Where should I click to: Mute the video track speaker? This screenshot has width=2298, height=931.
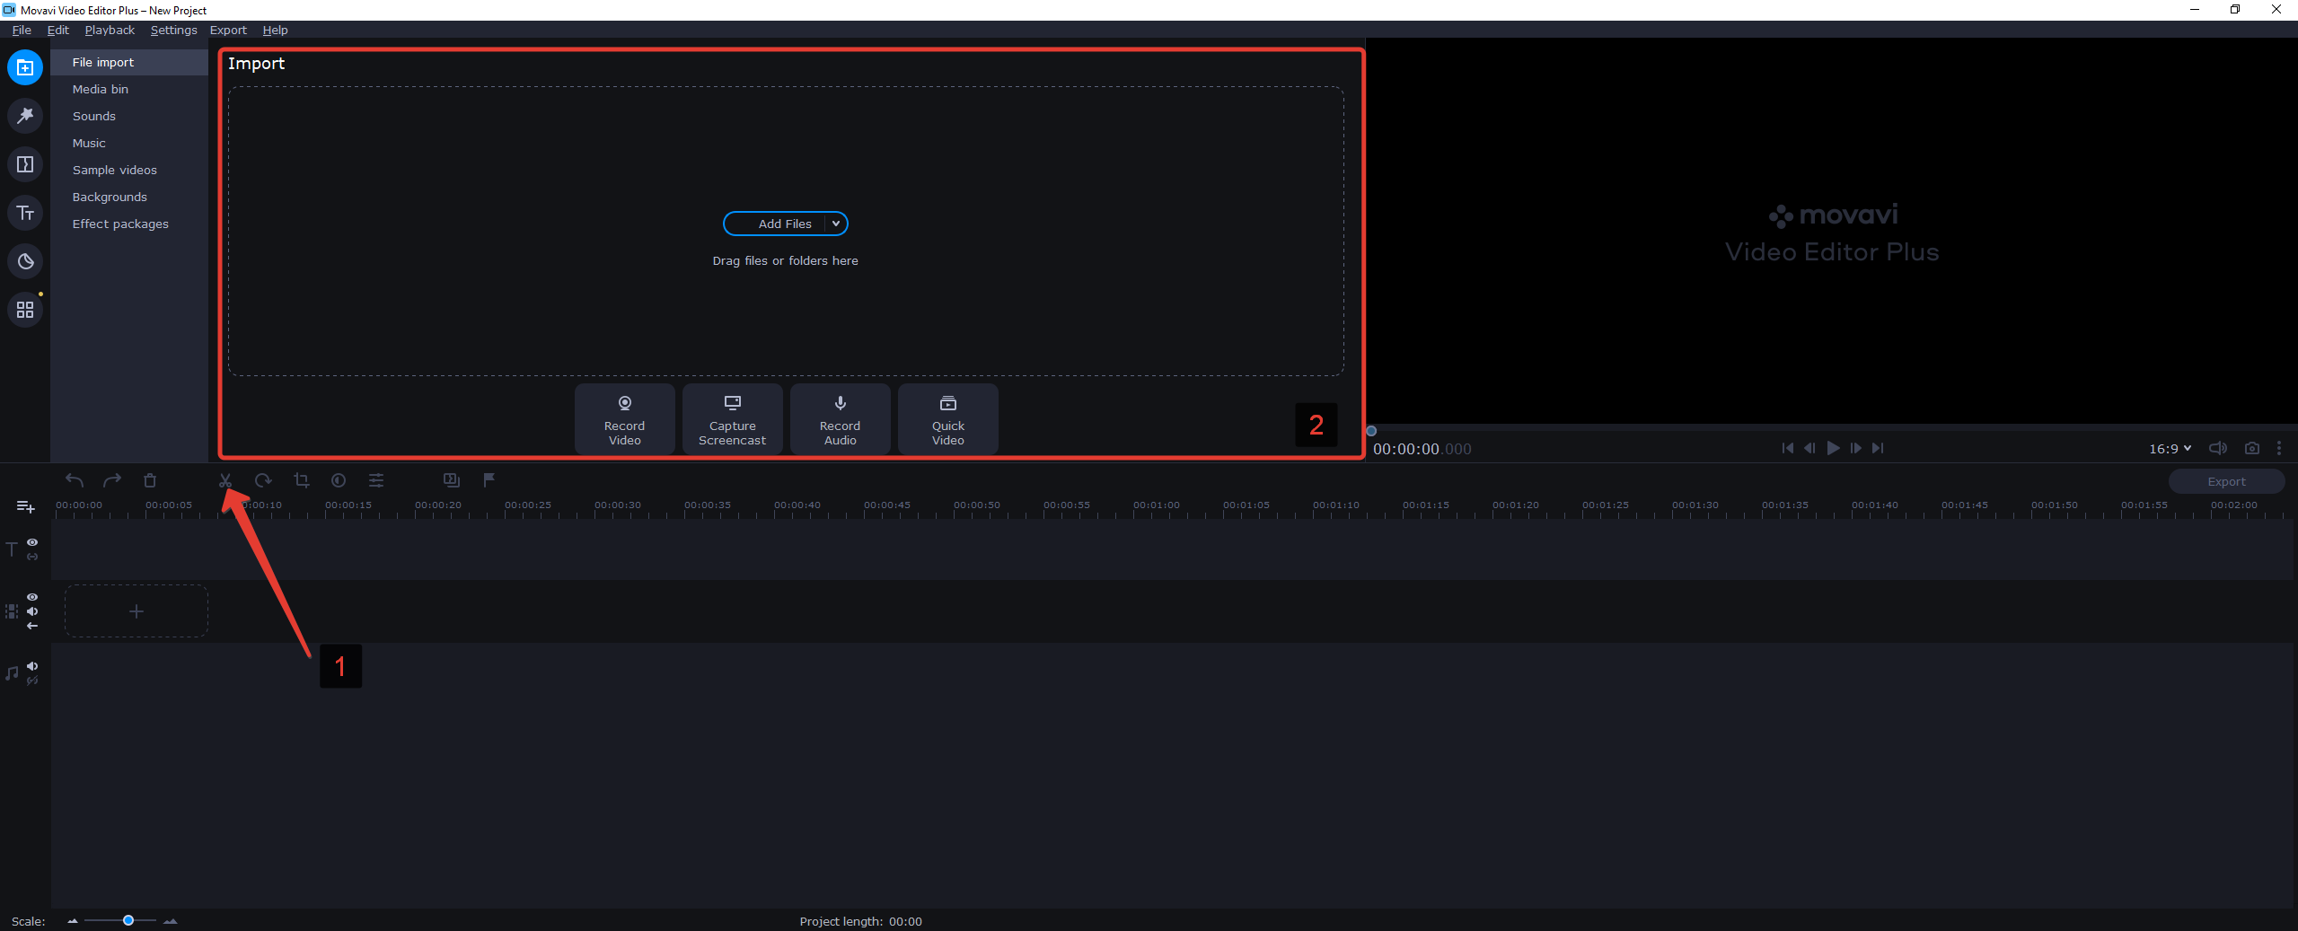click(x=32, y=611)
